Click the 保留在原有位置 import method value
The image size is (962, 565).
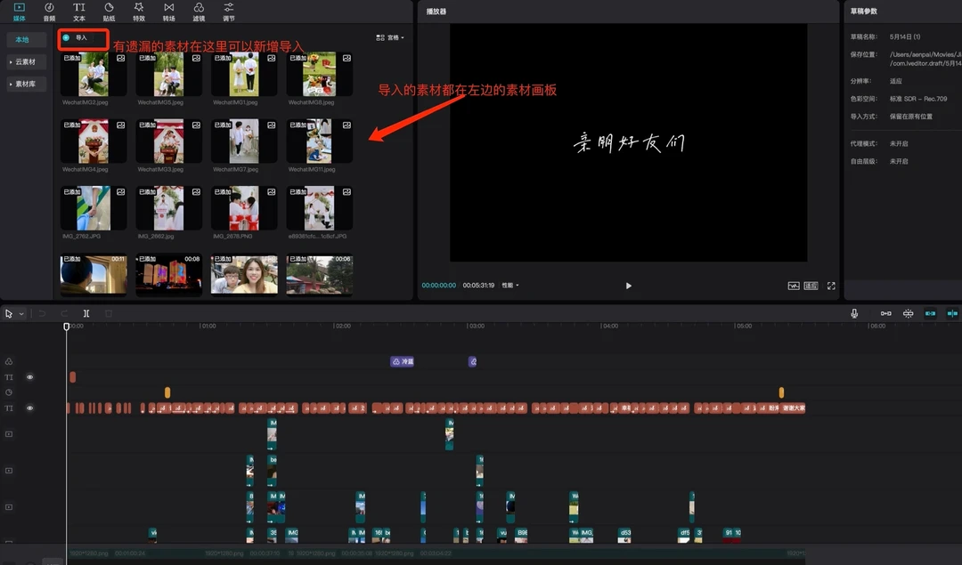(x=911, y=117)
